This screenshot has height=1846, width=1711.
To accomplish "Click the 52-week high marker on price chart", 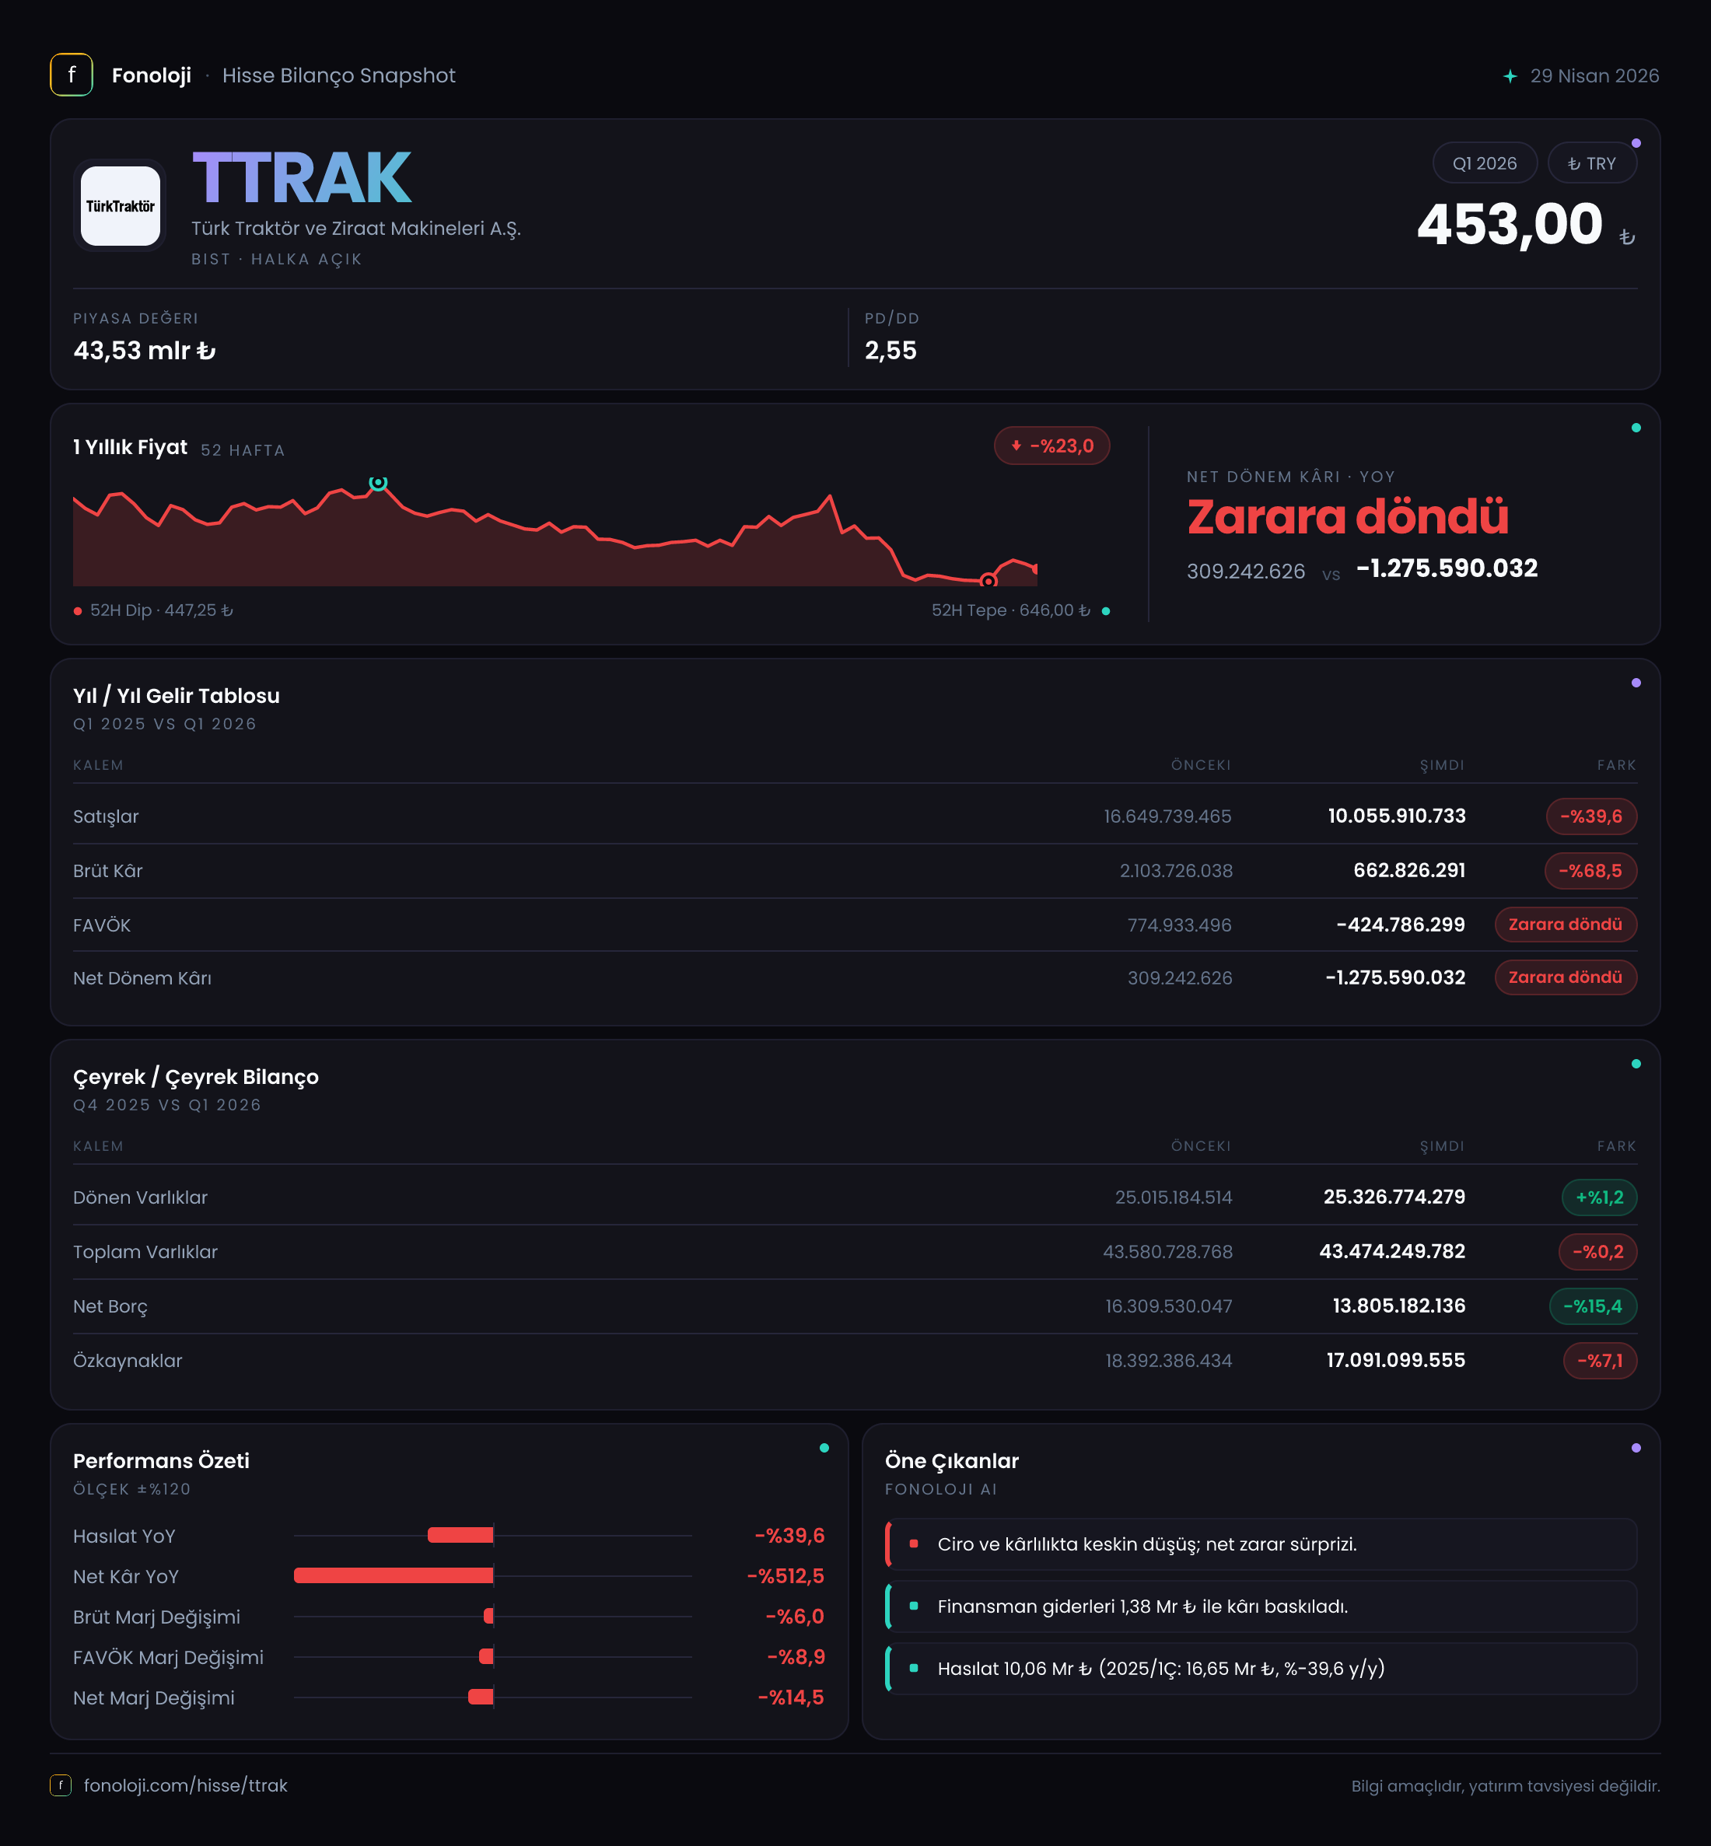I will [x=378, y=482].
